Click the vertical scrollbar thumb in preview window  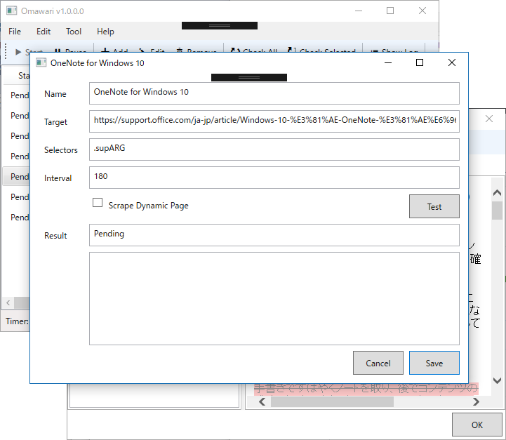(x=497, y=211)
